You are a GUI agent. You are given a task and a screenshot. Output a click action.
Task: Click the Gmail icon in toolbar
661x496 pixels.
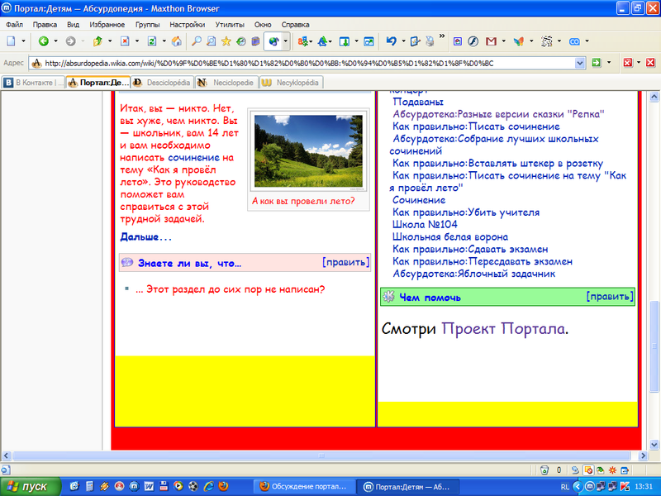[x=492, y=41]
